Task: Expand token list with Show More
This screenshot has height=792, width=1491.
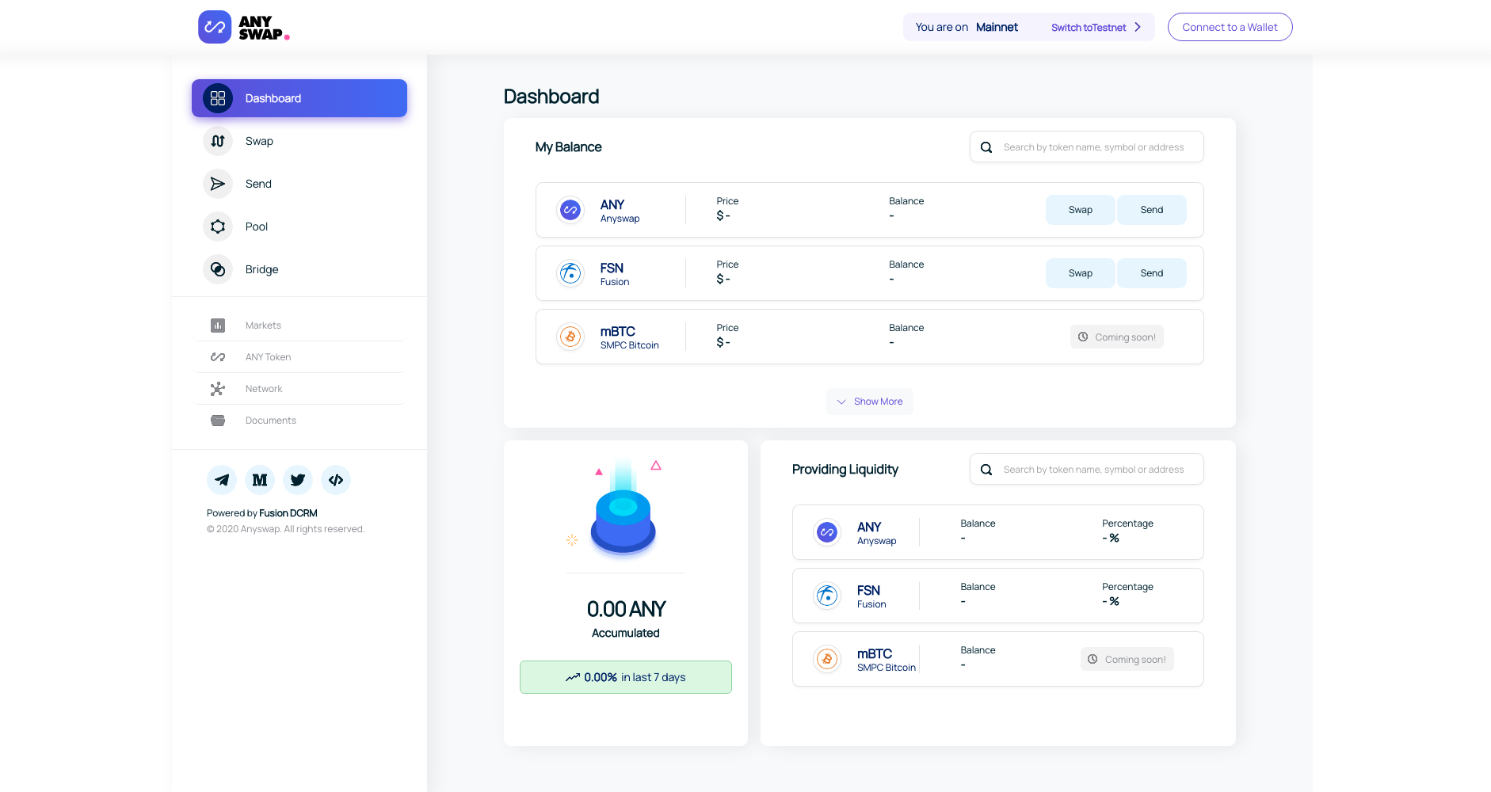Action: (870, 402)
